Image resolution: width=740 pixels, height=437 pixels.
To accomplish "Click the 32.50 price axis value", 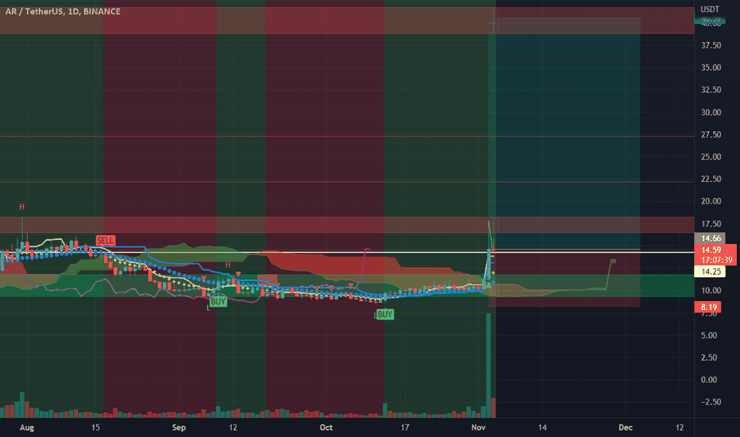I will tap(711, 90).
